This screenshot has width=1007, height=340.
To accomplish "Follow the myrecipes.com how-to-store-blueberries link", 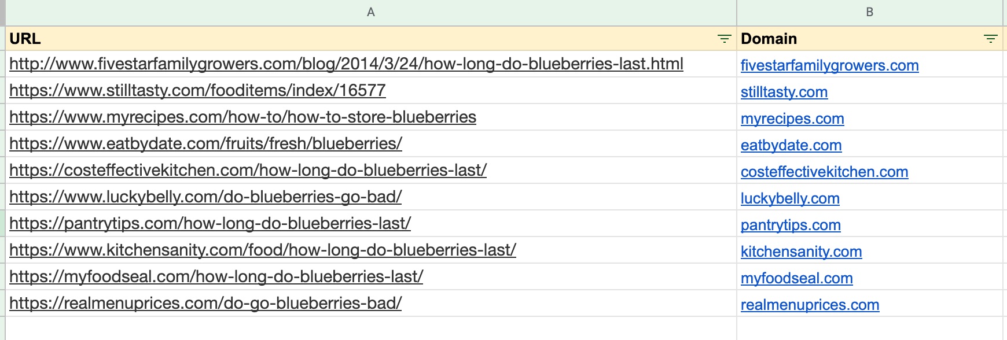I will click(x=242, y=117).
